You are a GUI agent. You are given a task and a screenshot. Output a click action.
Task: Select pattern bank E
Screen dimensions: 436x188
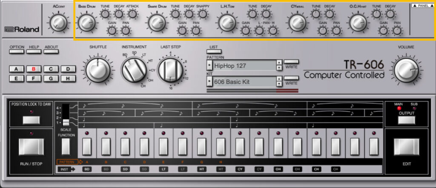[17, 79]
